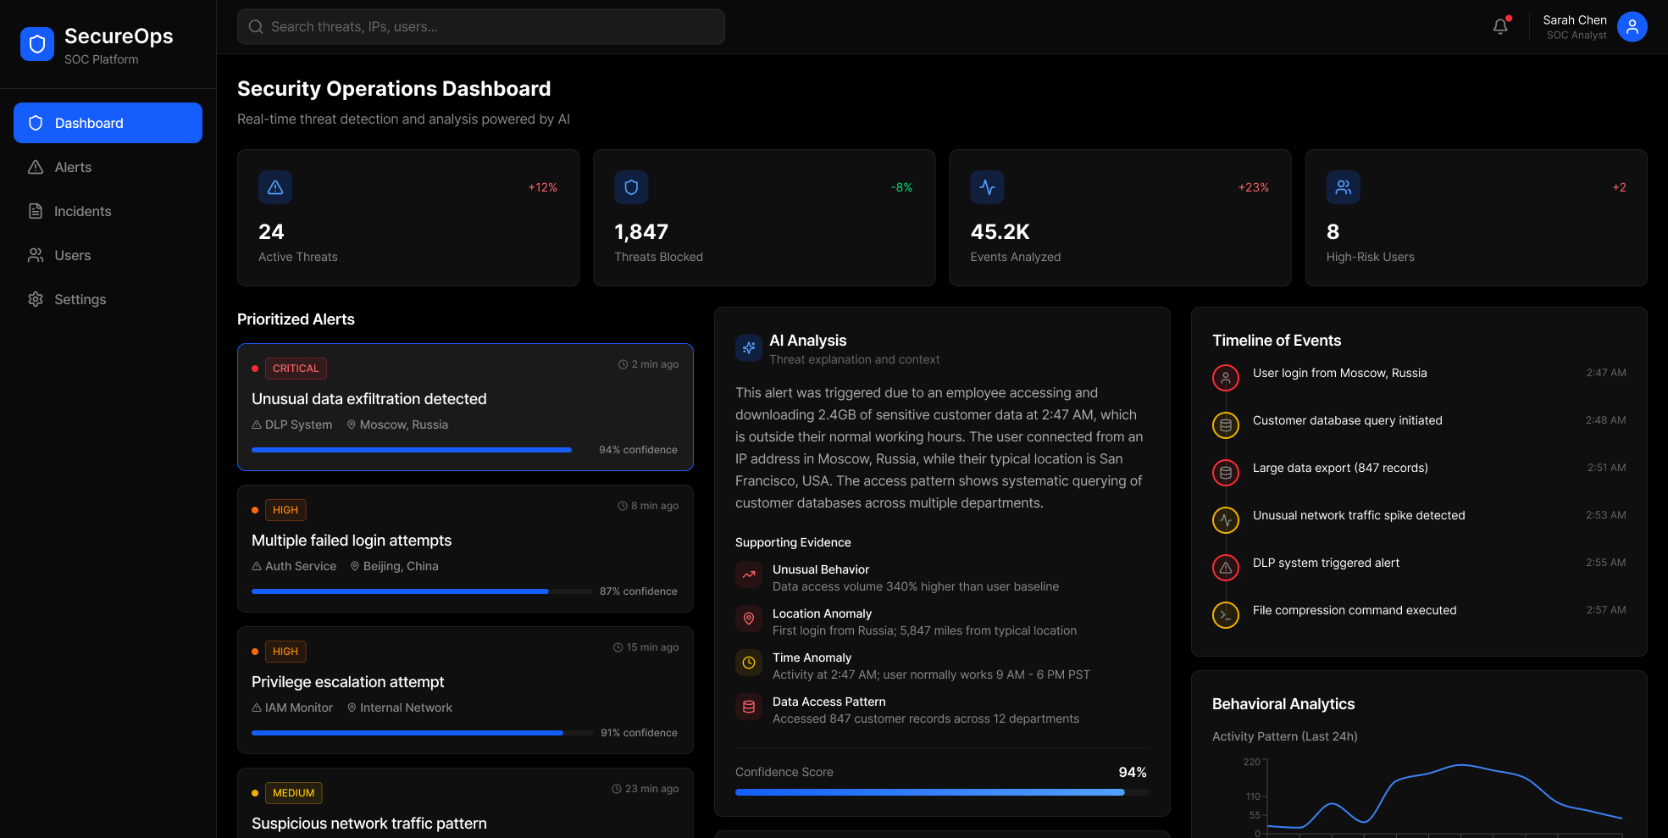The image size is (1668, 838).
Task: Click the Incidents document sidebar icon
Action: pyautogui.click(x=36, y=211)
